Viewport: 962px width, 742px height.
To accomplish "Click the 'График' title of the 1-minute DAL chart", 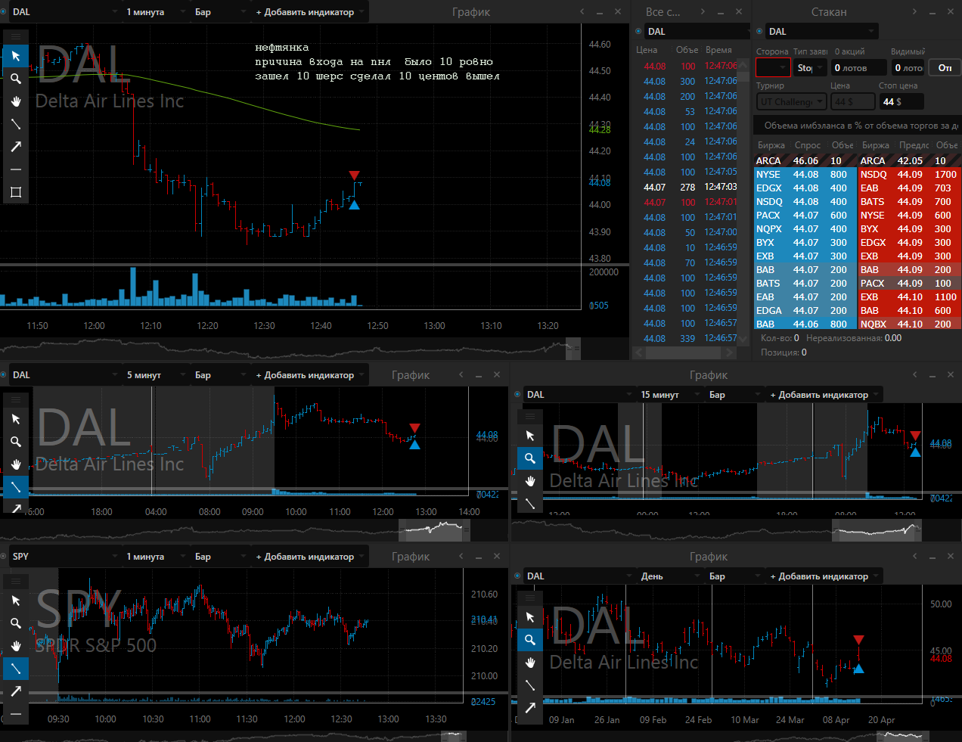I will pos(471,12).
